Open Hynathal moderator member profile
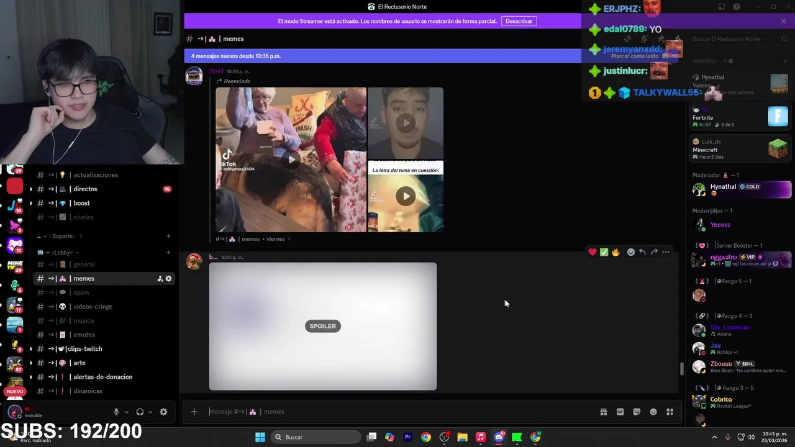The height and width of the screenshot is (447, 795). click(x=740, y=189)
